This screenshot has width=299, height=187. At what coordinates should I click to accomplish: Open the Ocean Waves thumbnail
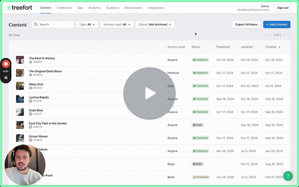(20, 138)
